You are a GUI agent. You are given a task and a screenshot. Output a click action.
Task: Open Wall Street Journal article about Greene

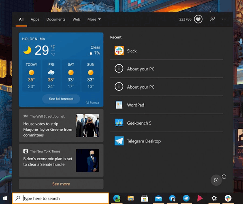pos(61,125)
